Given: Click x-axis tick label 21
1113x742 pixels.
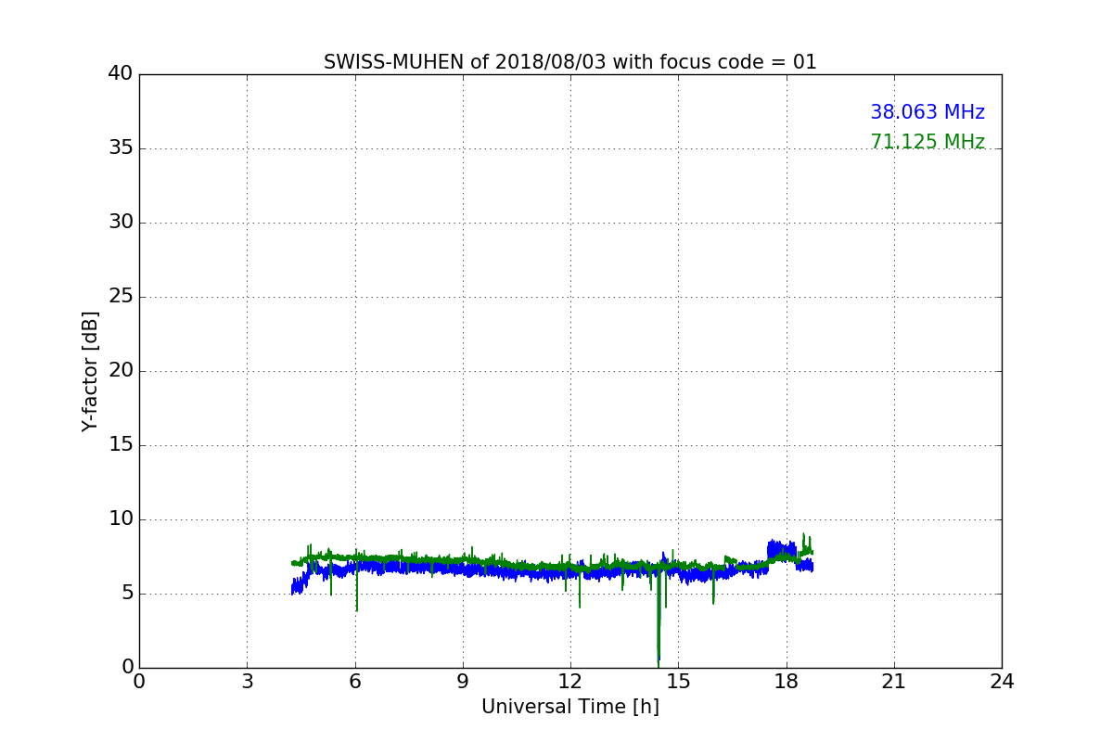Looking at the screenshot, I should pyautogui.click(x=894, y=681).
